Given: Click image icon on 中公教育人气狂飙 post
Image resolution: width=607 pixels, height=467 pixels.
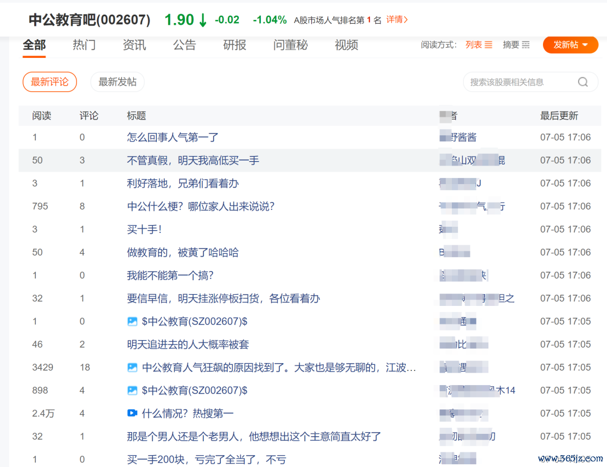Looking at the screenshot, I should (x=133, y=367).
